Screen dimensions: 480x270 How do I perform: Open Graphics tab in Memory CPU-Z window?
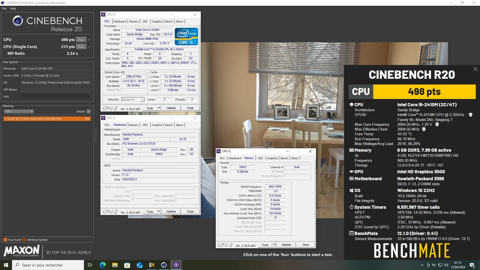coord(272,158)
